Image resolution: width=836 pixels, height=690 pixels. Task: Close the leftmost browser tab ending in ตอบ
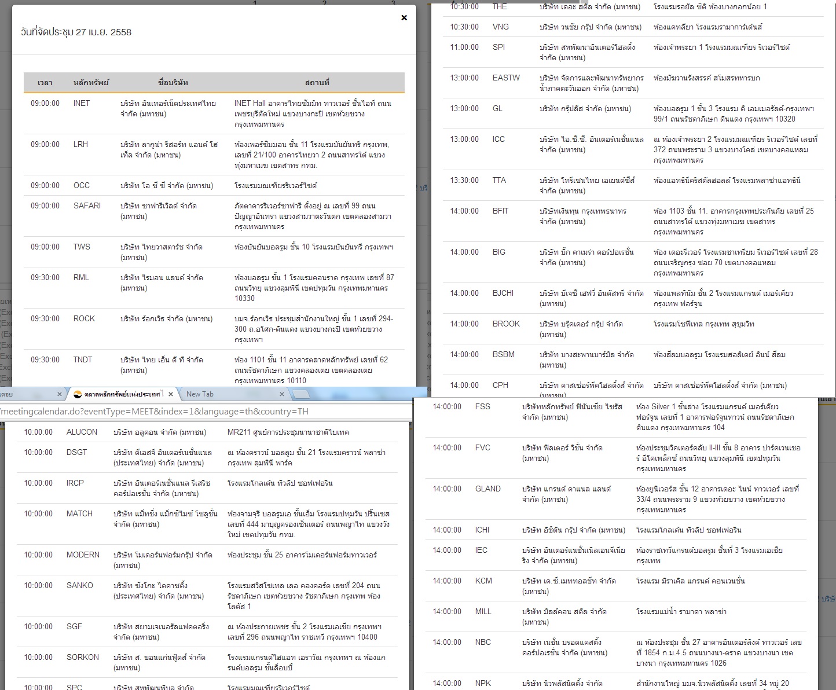pyautogui.click(x=60, y=394)
